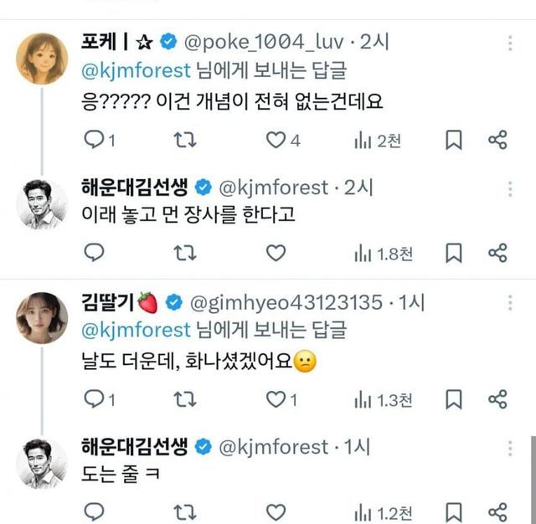Share 포케's tweet
Viewport: 536px width, 524px height.
[x=497, y=141]
